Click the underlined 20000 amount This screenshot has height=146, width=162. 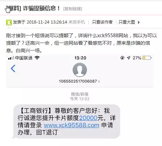tap(88, 118)
